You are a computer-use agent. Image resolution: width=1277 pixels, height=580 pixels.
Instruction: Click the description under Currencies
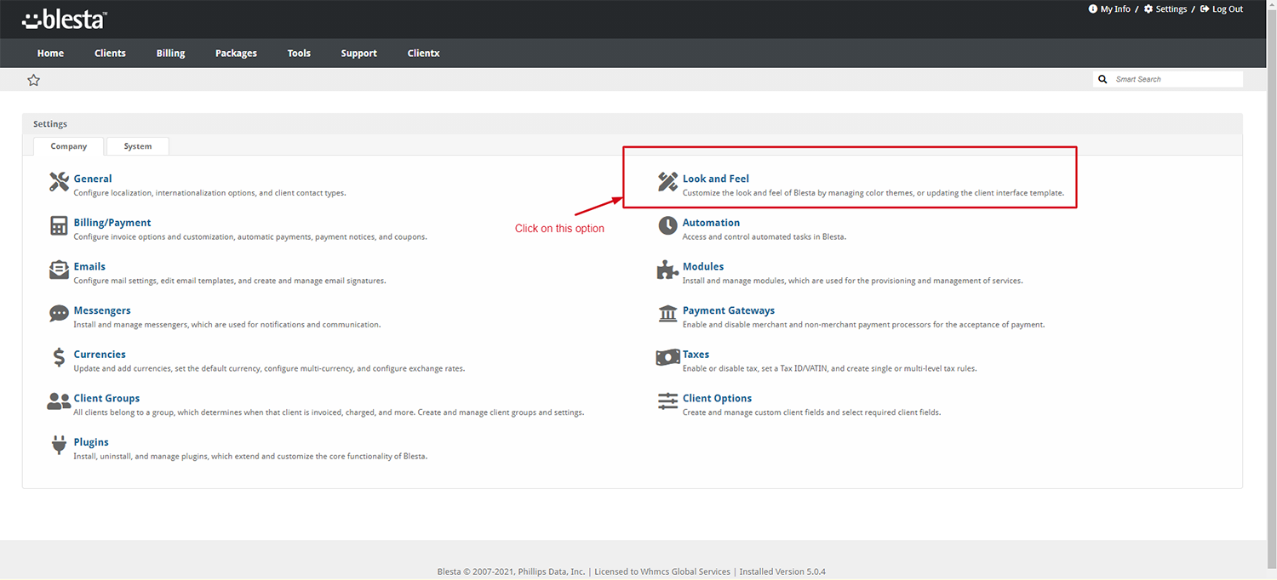(x=269, y=369)
